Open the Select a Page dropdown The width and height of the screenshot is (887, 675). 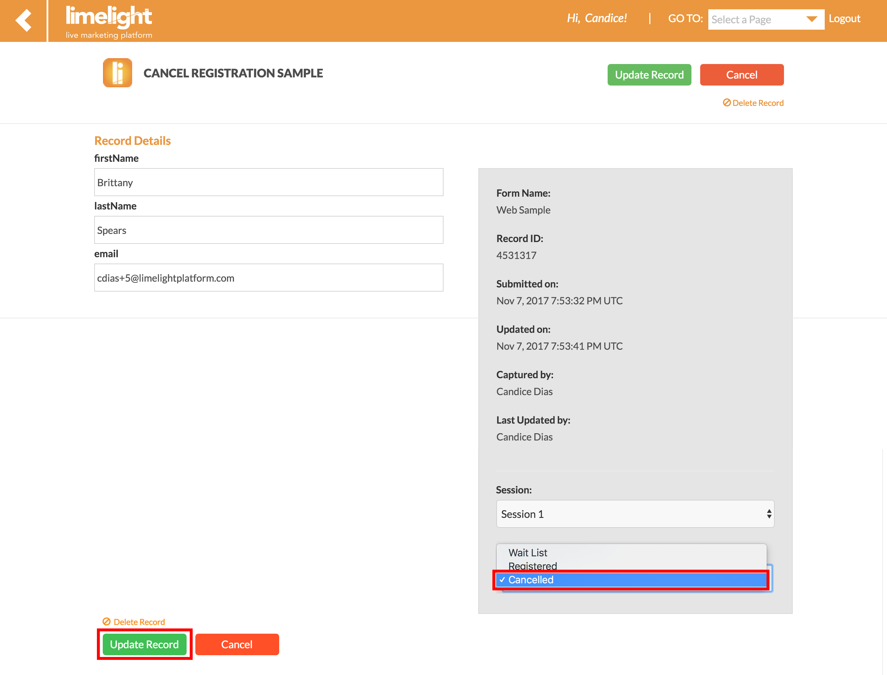(x=766, y=19)
